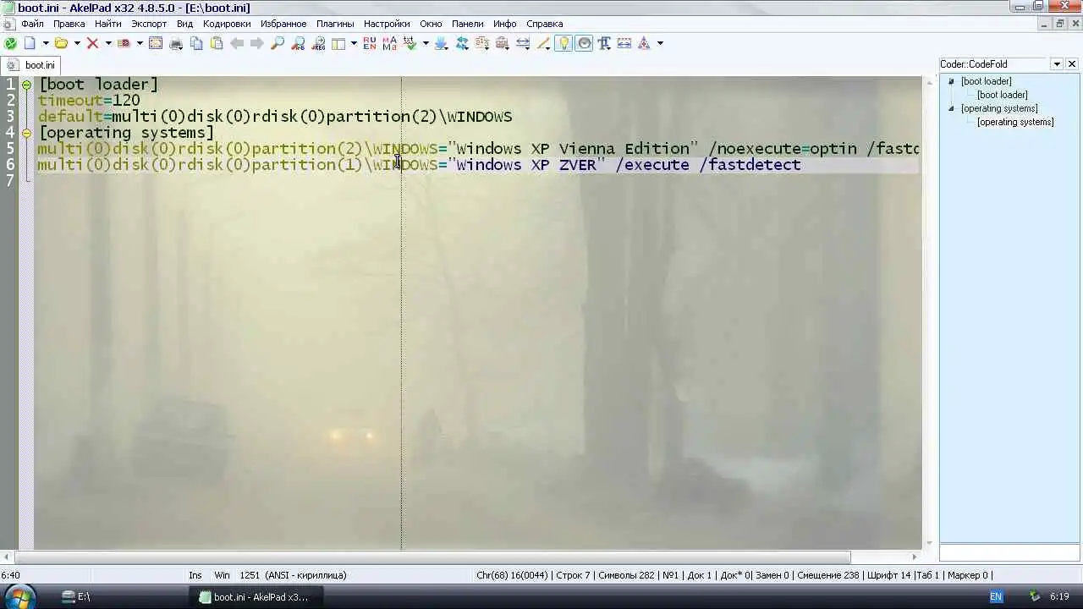Image resolution: width=1083 pixels, height=609 pixels.
Task: Click the blue download arrow icon
Action: (x=441, y=43)
